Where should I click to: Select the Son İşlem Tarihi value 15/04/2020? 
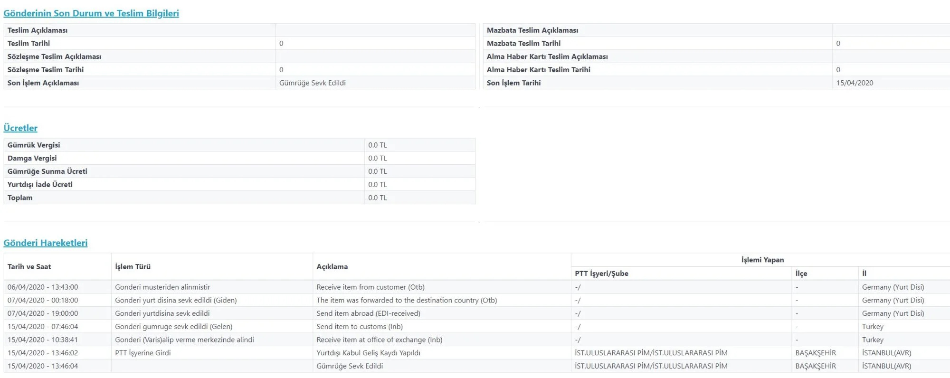coord(855,83)
